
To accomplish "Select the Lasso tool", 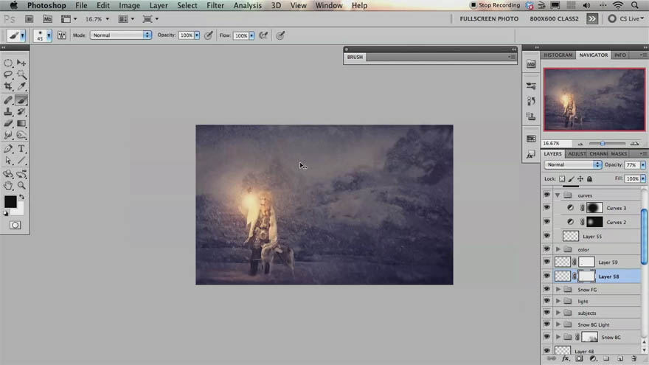I will click(8, 74).
